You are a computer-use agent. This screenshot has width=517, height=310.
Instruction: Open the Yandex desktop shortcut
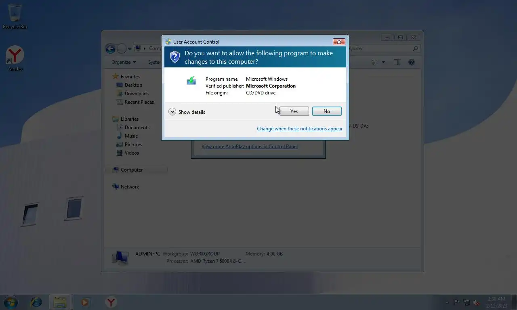15,59
